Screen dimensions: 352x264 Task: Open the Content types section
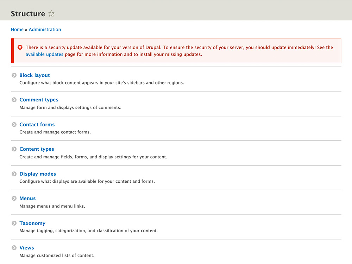37,149
